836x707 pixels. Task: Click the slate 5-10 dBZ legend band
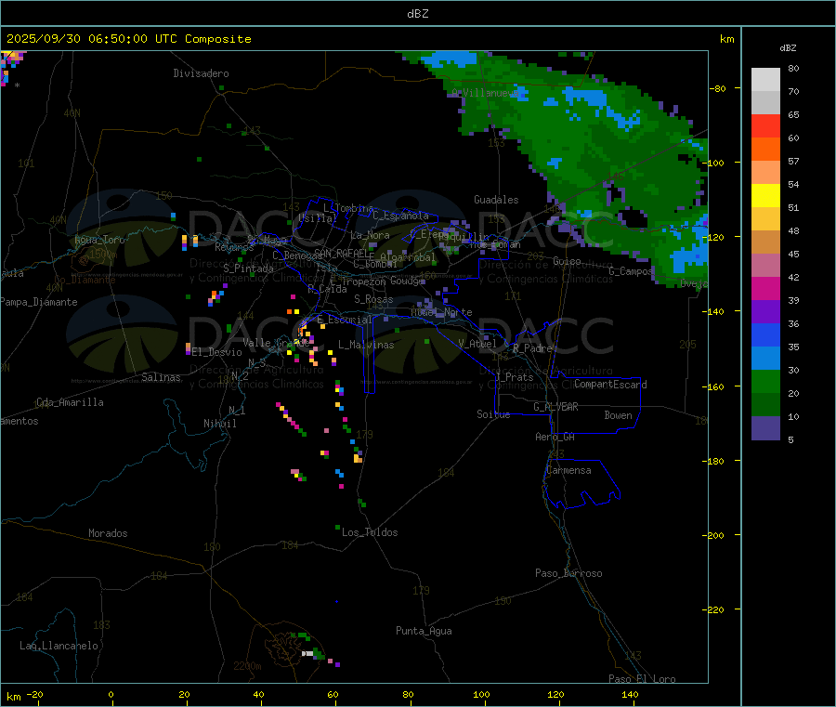click(765, 428)
